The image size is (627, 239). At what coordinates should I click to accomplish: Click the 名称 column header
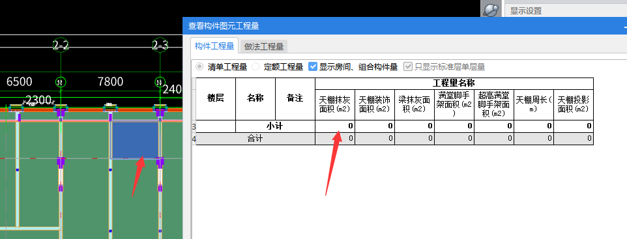tap(255, 98)
